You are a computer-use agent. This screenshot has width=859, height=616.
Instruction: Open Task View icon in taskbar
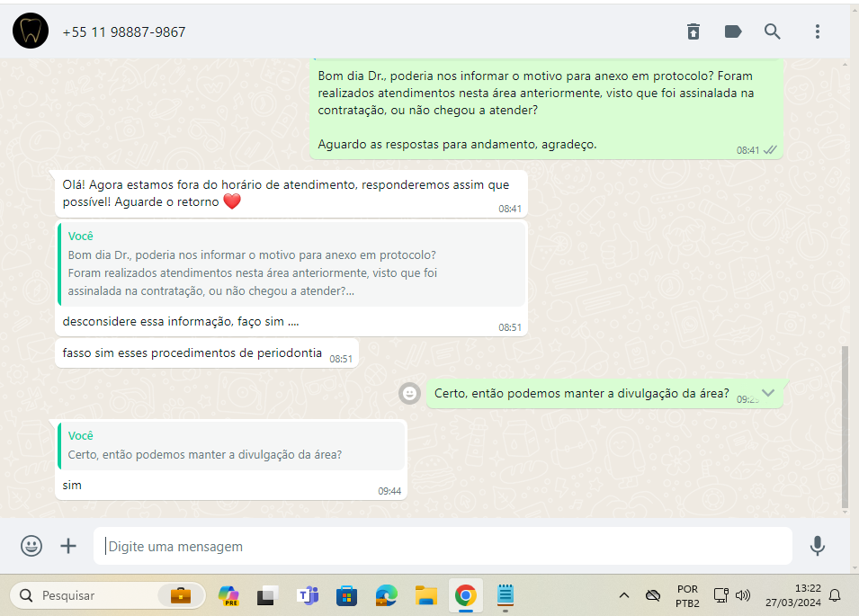point(267,595)
